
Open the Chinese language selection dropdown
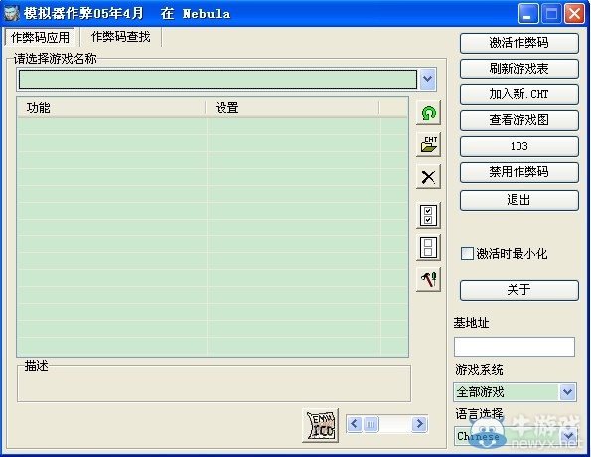click(568, 436)
